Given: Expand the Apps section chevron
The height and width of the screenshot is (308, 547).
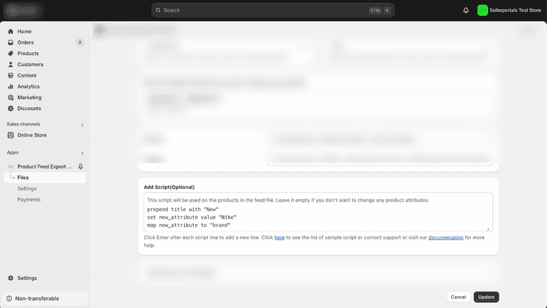Looking at the screenshot, I should [82, 153].
